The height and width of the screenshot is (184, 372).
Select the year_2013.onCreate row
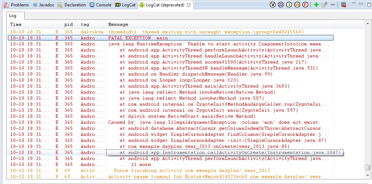(171, 146)
